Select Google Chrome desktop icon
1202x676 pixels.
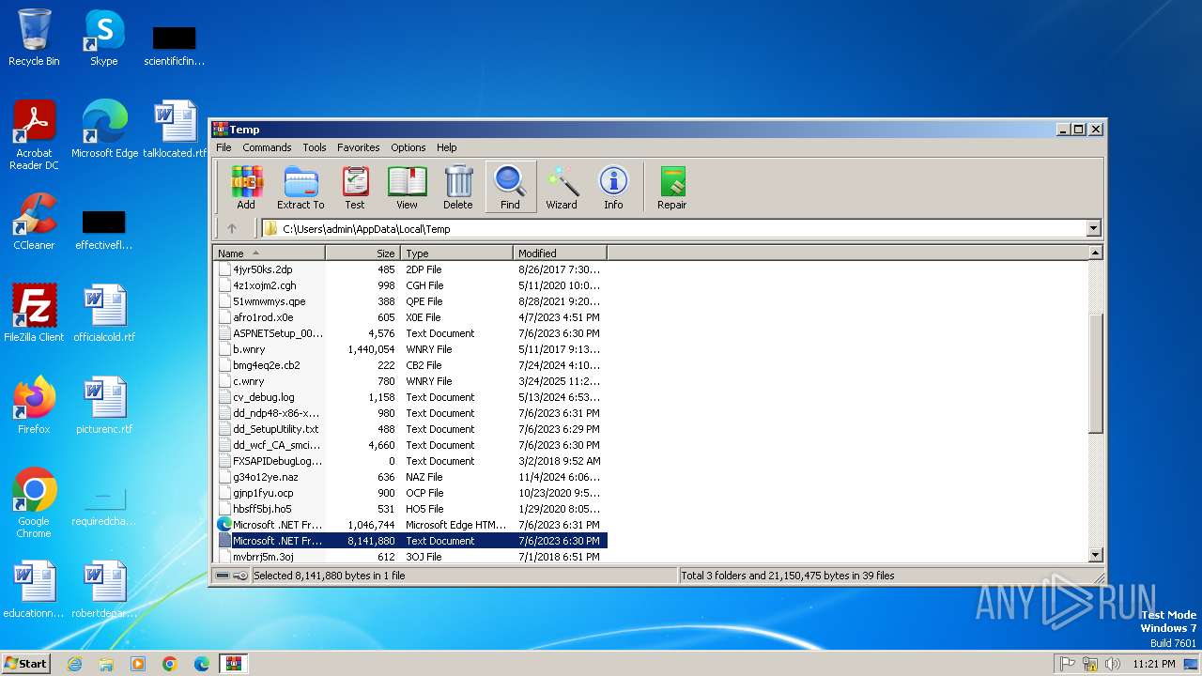[34, 503]
